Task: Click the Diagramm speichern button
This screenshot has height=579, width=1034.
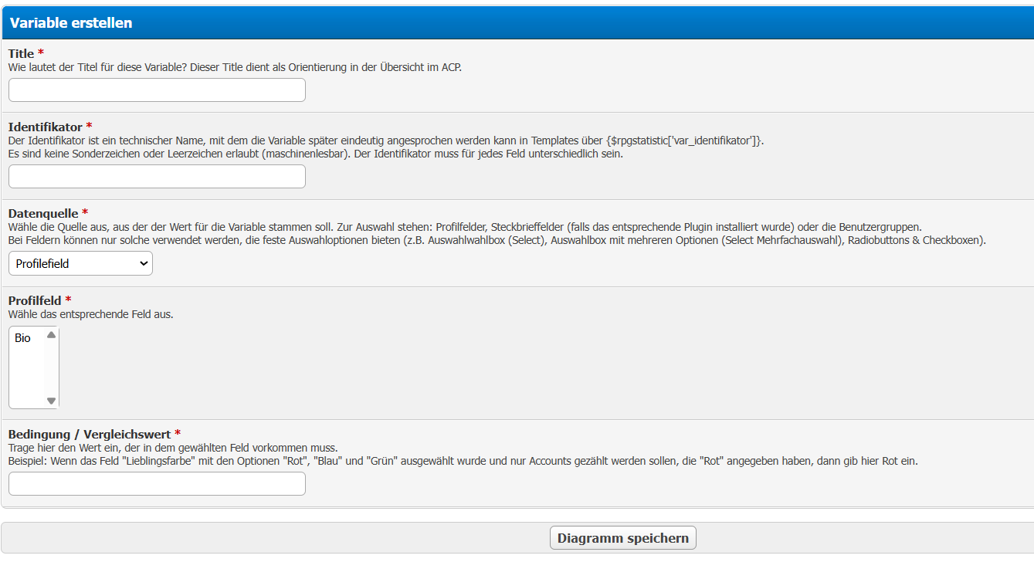Action: 623,538
